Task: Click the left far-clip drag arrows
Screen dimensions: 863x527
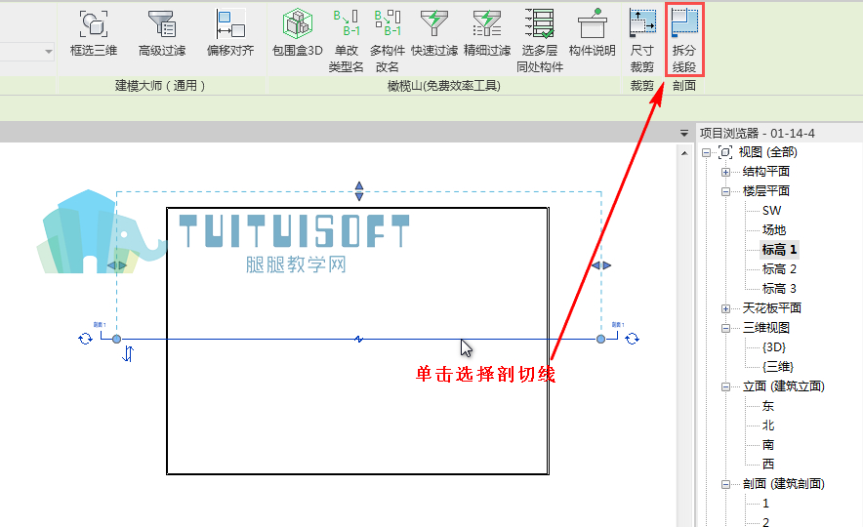Action: click(117, 265)
